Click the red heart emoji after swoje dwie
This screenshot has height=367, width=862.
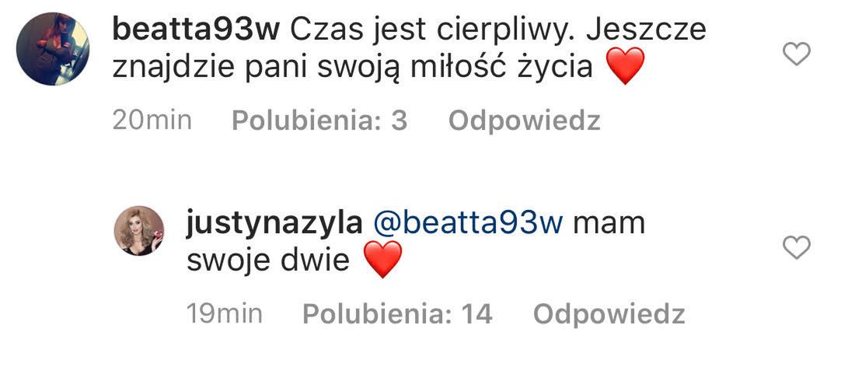tap(383, 259)
